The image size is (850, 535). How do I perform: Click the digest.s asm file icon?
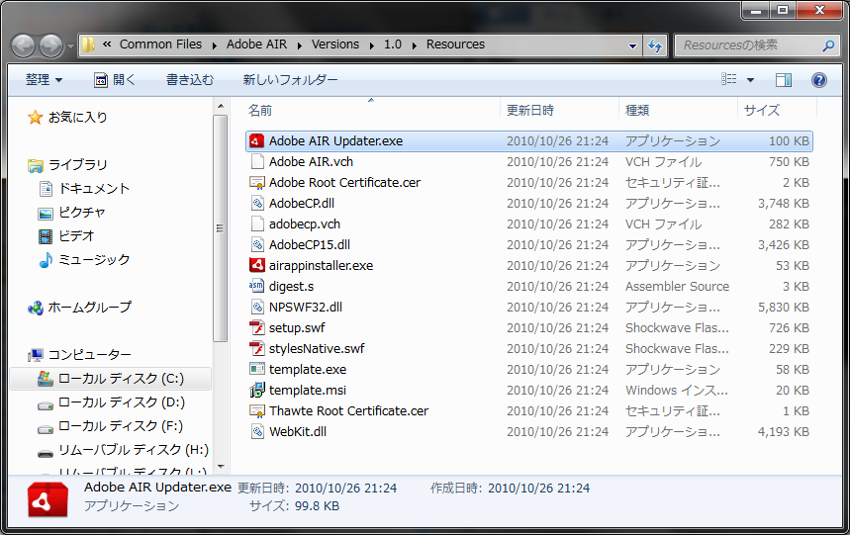tap(256, 287)
